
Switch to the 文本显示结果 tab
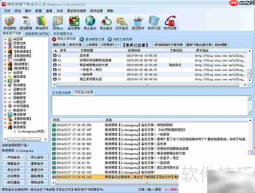coord(61,93)
